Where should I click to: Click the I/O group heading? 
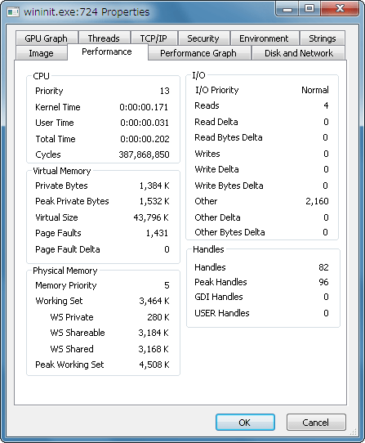point(198,75)
